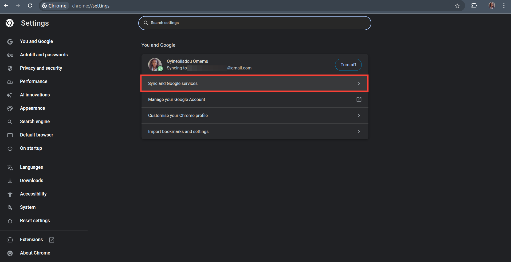Open Accessibility via its person icon

(10, 194)
